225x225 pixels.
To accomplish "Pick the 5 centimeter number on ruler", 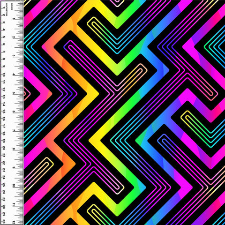I will click(x=4, y=37).
